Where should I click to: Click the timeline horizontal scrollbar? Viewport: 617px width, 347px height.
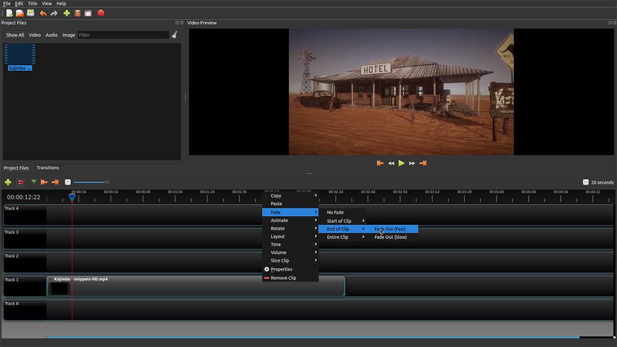click(x=313, y=337)
